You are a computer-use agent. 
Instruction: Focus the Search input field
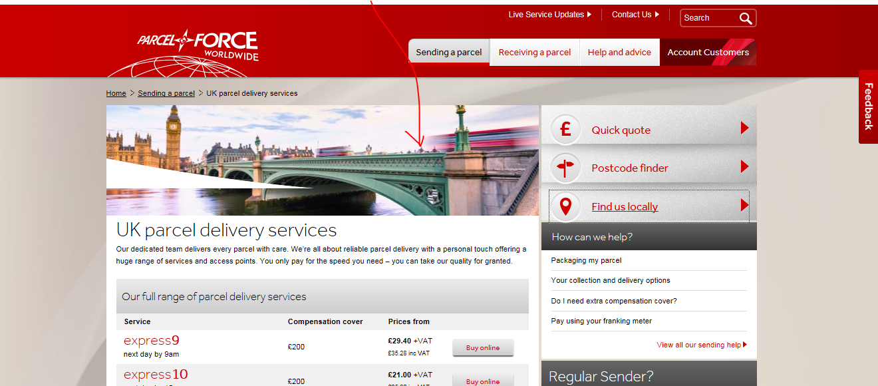tap(710, 18)
